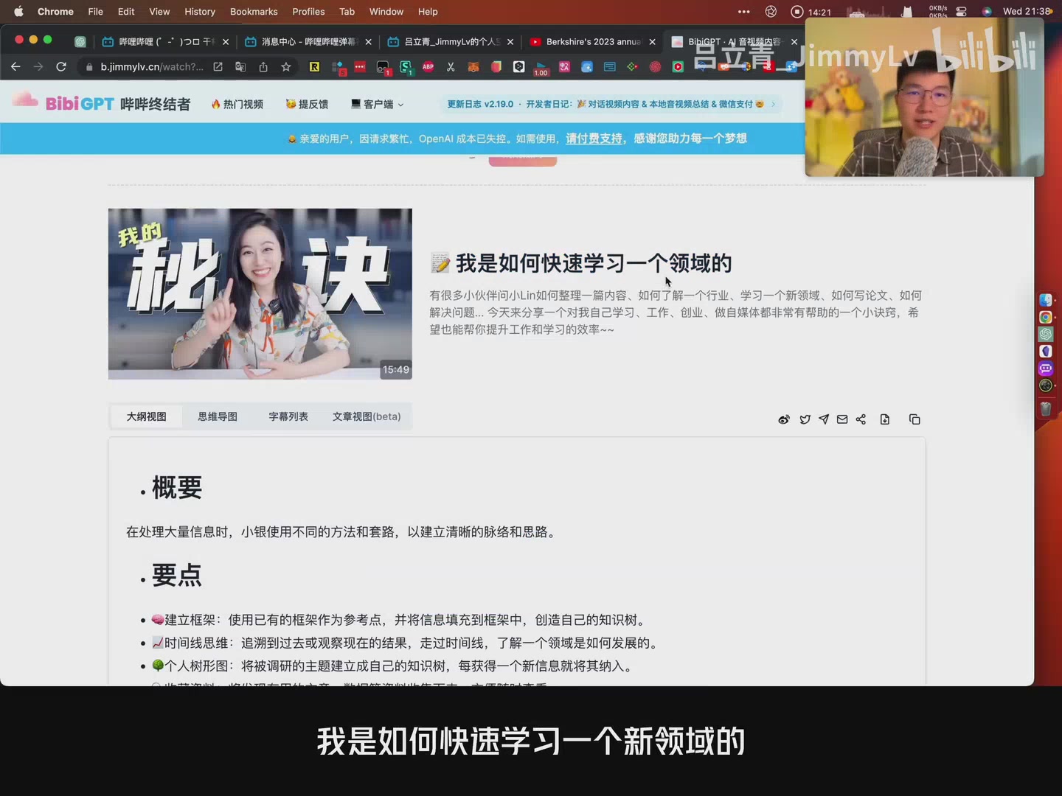Viewport: 1062px width, 796px height.
Task: Click the BibiGPT pink cloud logo
Action: pos(24,102)
